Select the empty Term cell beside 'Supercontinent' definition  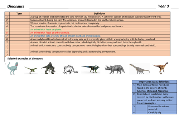[x=19, y=20]
